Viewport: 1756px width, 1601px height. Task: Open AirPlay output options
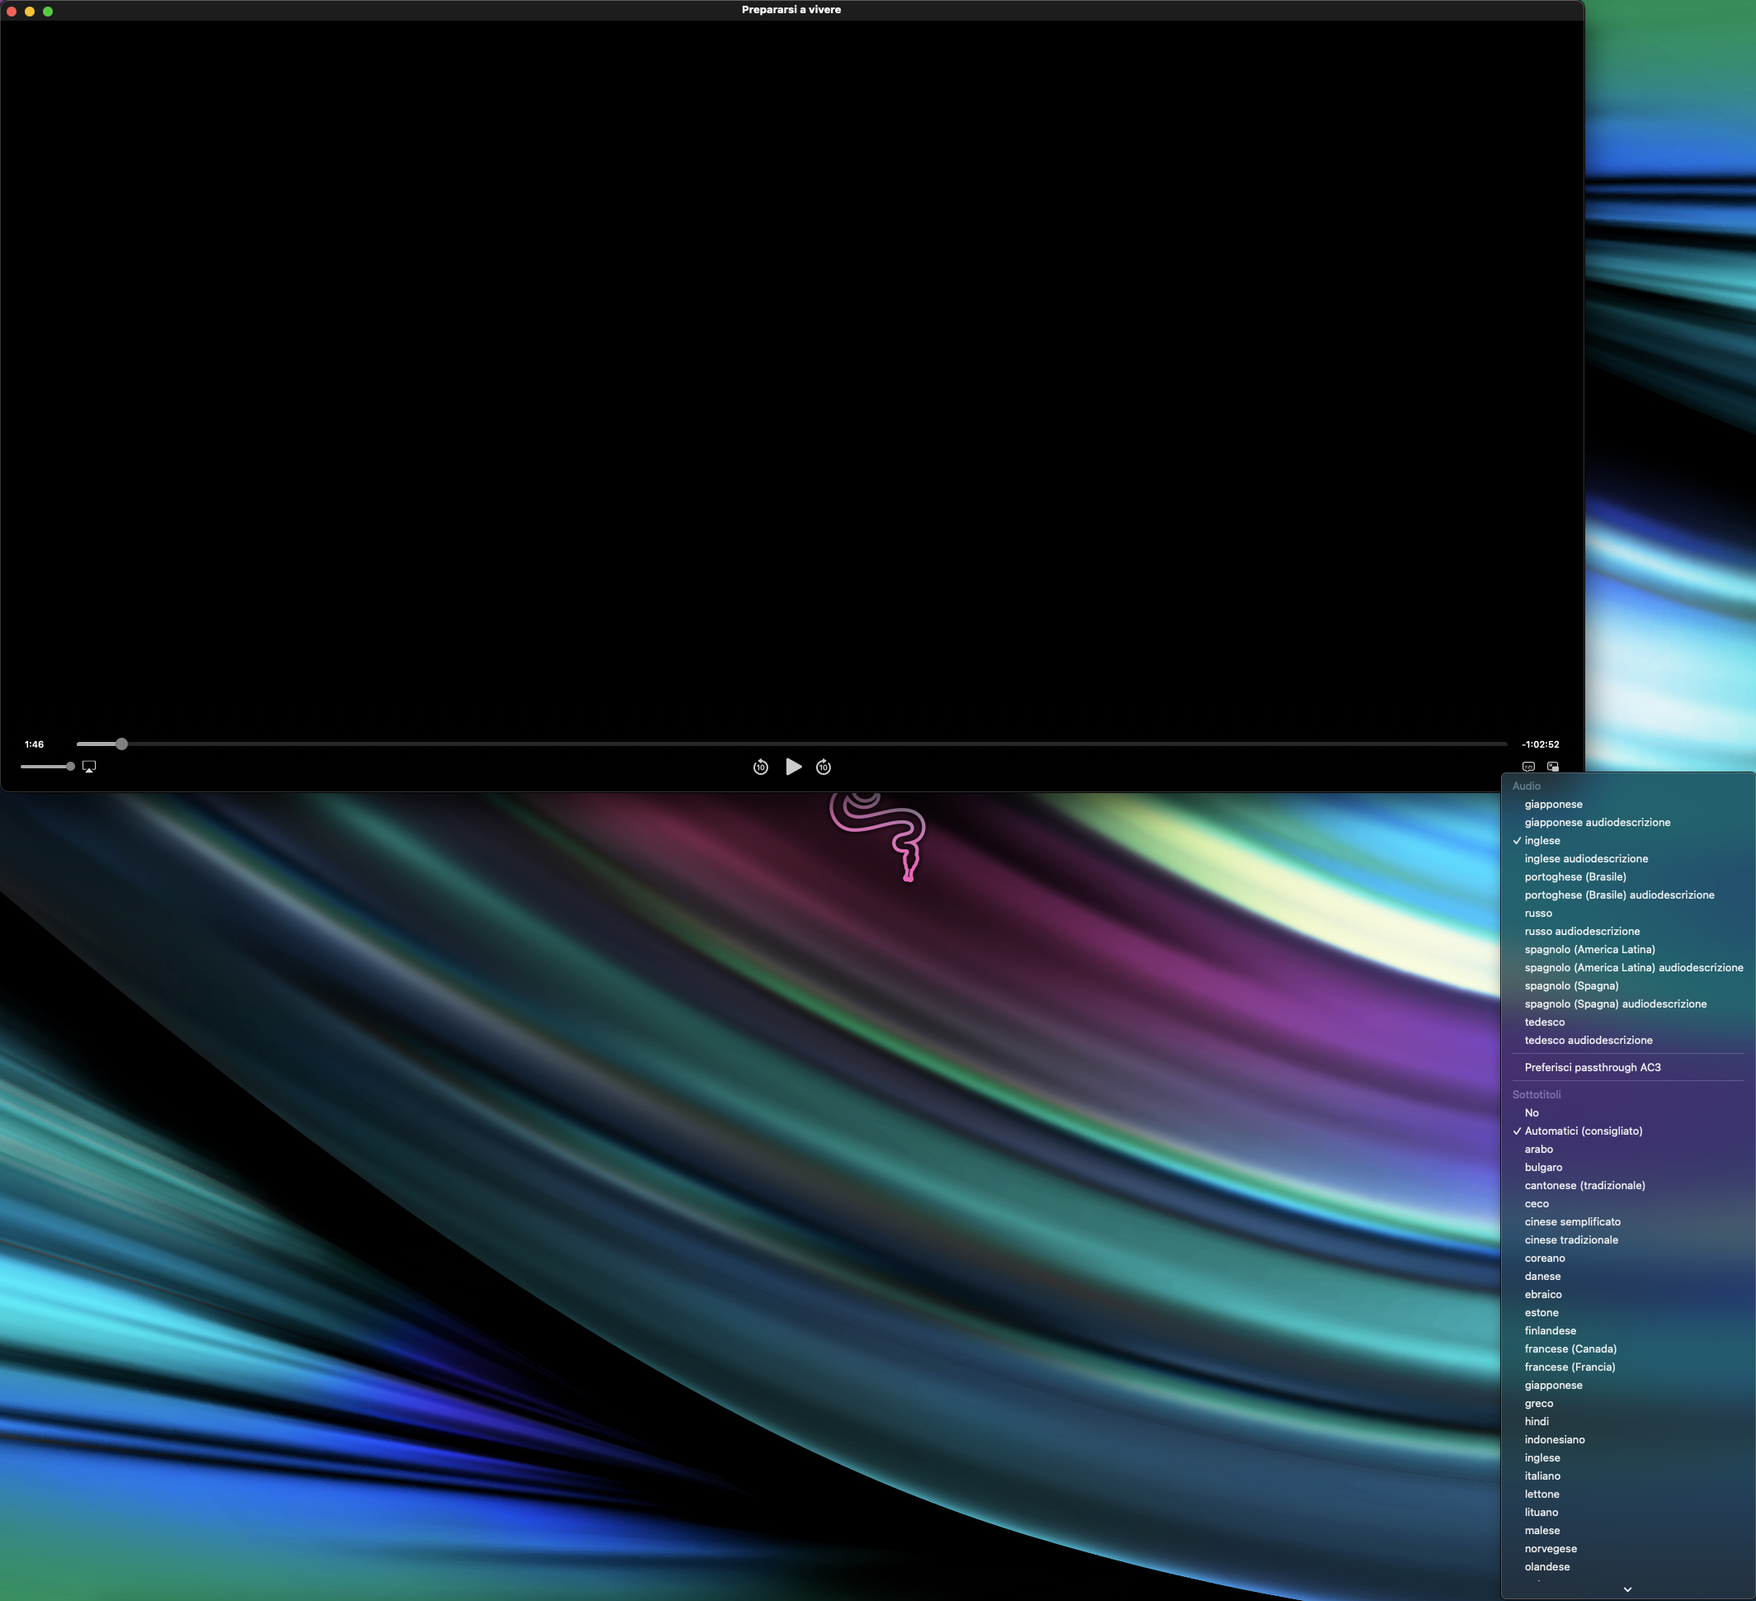click(89, 767)
